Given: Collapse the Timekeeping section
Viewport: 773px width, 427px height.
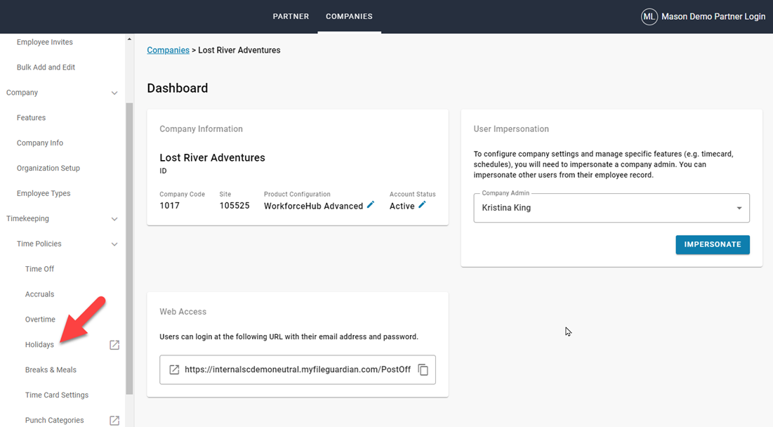Looking at the screenshot, I should [x=114, y=218].
